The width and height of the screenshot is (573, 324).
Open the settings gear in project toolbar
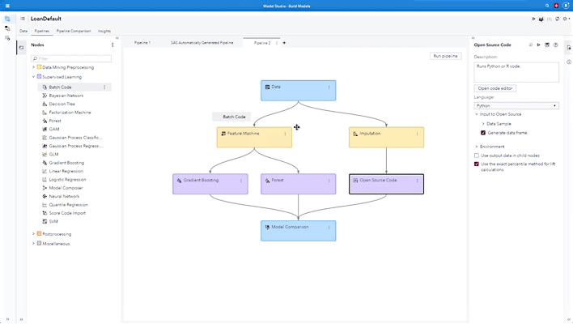[565, 19]
